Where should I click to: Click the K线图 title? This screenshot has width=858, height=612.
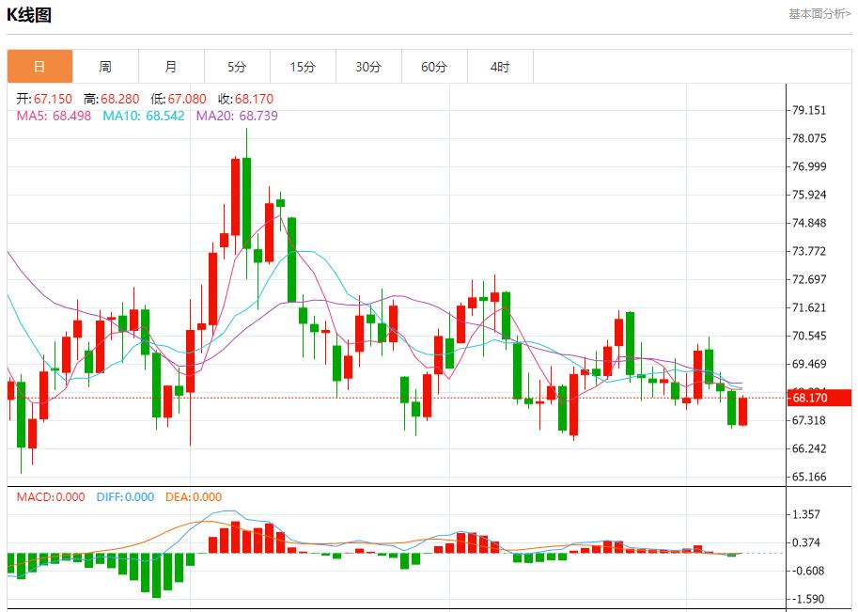tap(30, 15)
